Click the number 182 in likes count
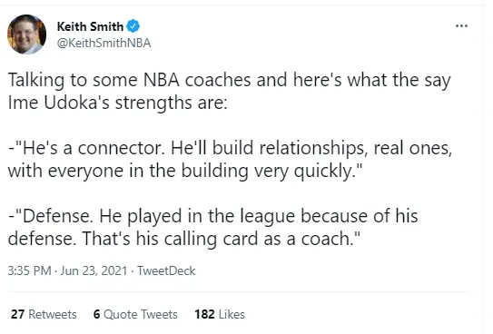Image resolution: width=493 pixels, height=334 pixels. coord(204,314)
